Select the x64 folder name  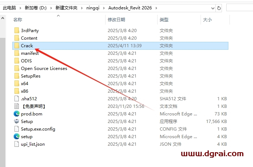(x=25, y=83)
